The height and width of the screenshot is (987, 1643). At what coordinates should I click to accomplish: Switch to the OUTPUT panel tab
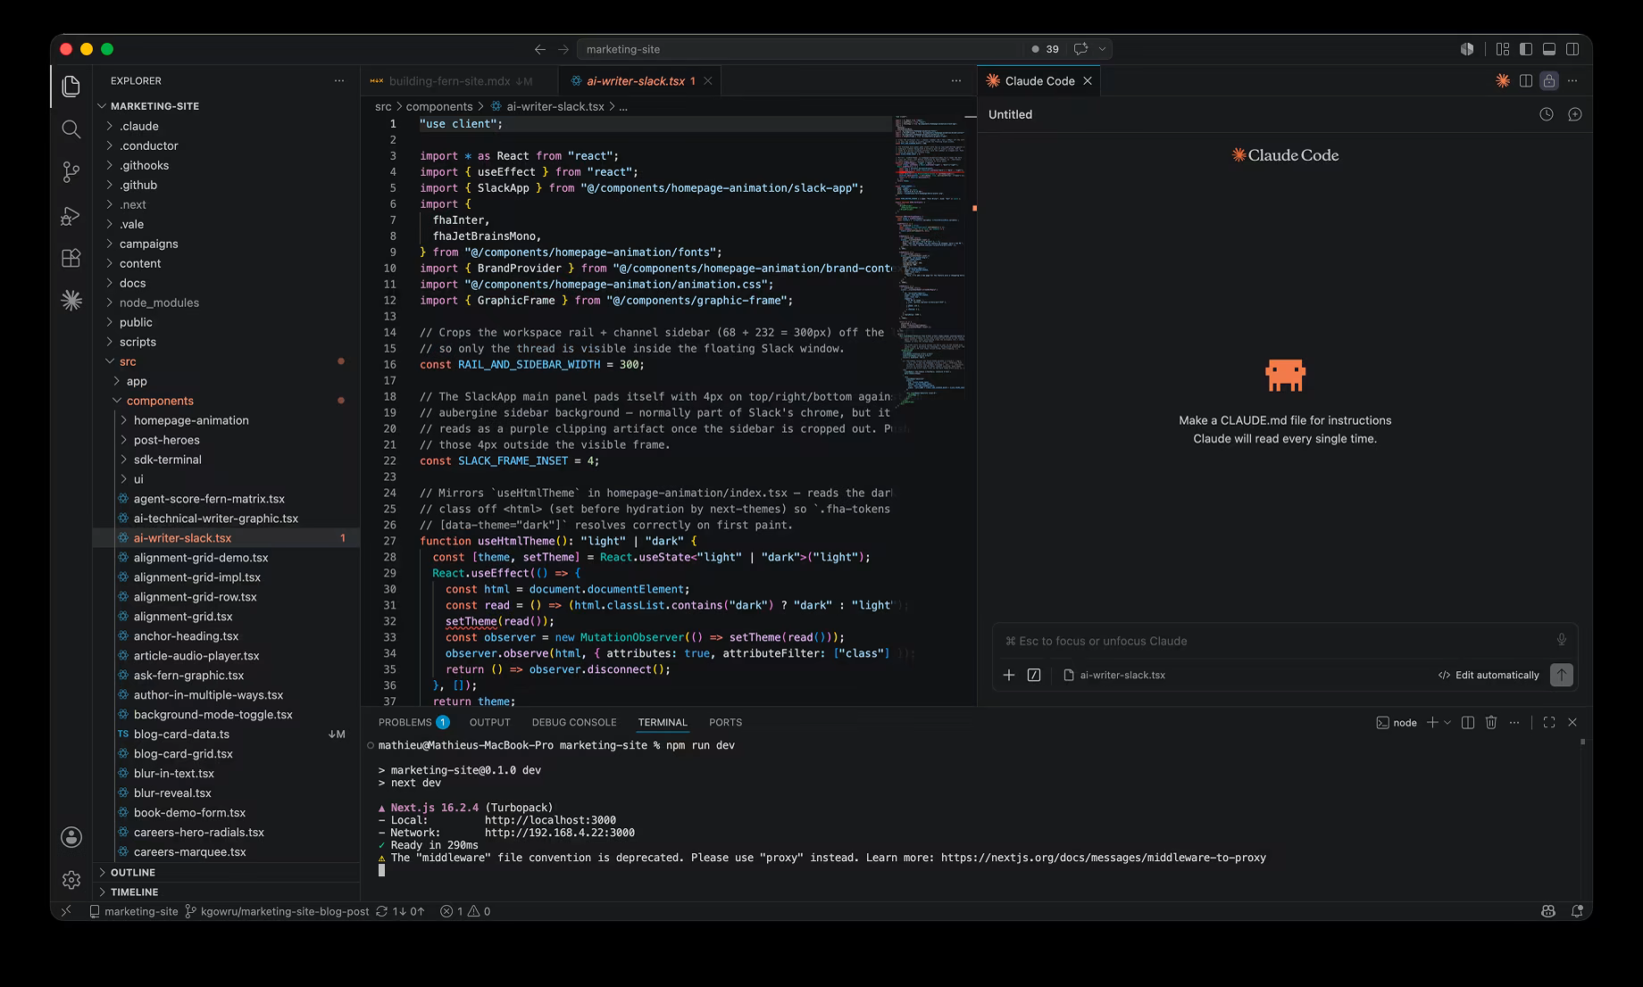490,722
